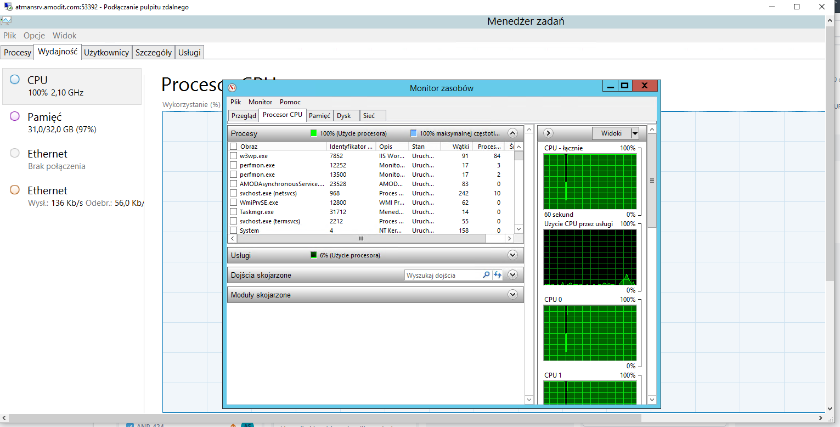
Task: Click the Pamięć circle icon in sidebar
Action: [15, 116]
